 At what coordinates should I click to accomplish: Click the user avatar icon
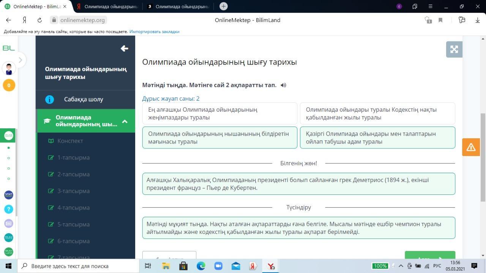9,69
